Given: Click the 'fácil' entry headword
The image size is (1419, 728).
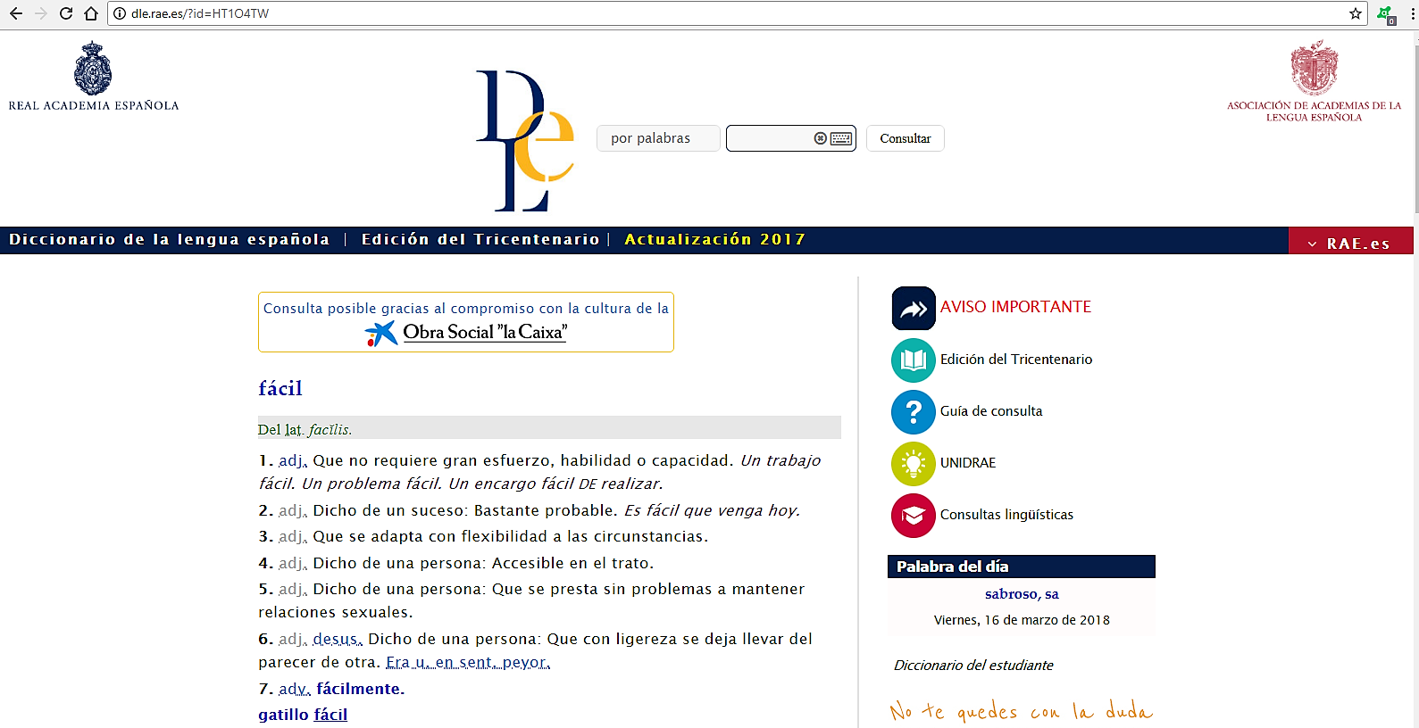Looking at the screenshot, I should point(280,388).
